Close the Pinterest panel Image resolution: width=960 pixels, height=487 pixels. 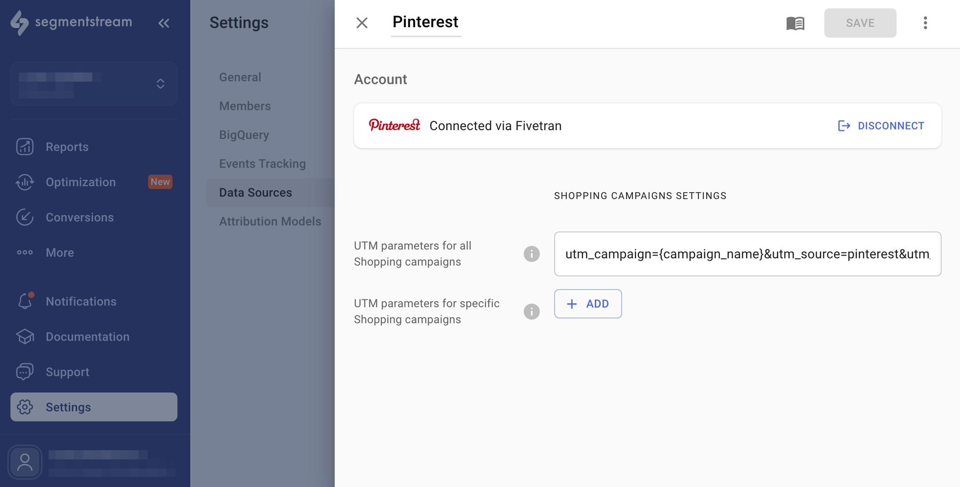tap(361, 23)
